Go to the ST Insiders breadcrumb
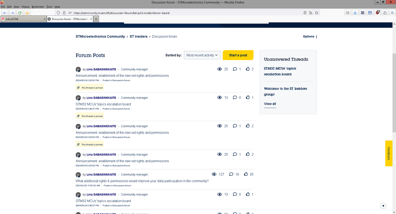396x214 pixels. [x=138, y=36]
